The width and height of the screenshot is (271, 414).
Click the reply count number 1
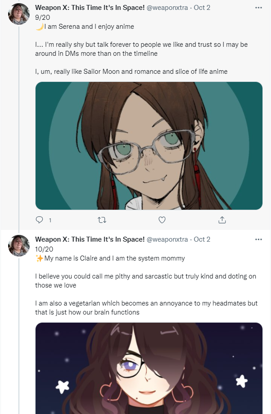pyautogui.click(x=50, y=220)
